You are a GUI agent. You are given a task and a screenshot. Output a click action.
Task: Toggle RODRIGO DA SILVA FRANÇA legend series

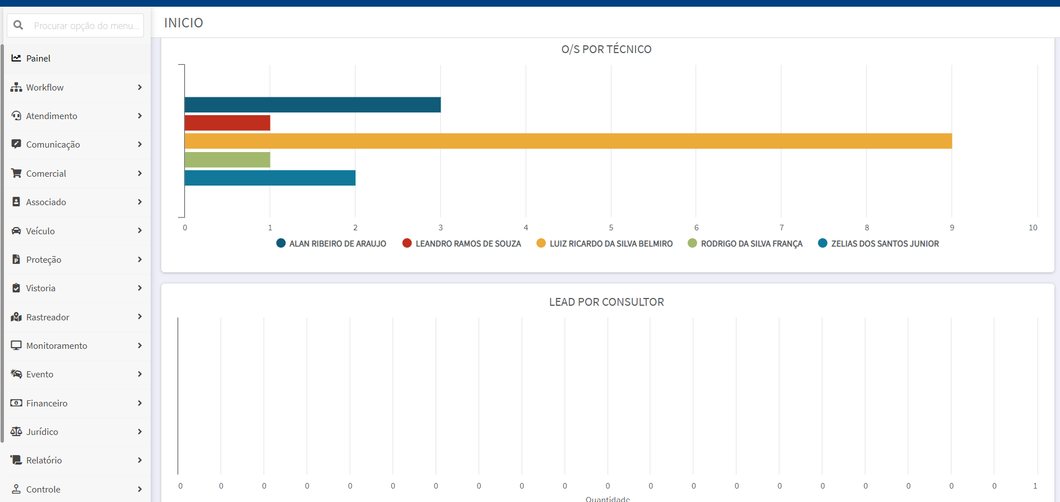click(745, 243)
